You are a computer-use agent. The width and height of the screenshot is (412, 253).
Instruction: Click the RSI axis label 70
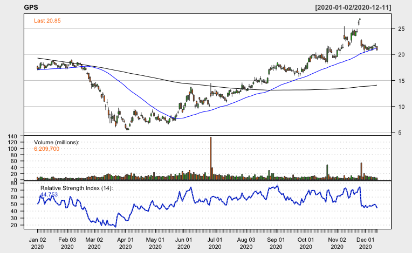pyautogui.click(x=14, y=190)
